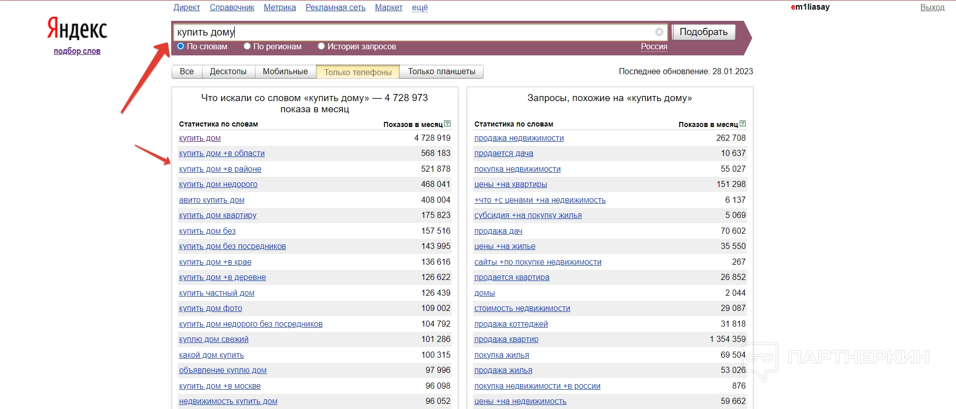This screenshot has width=956, height=409.
Task: Select the 'История запросов' radio button
Action: pyautogui.click(x=321, y=46)
